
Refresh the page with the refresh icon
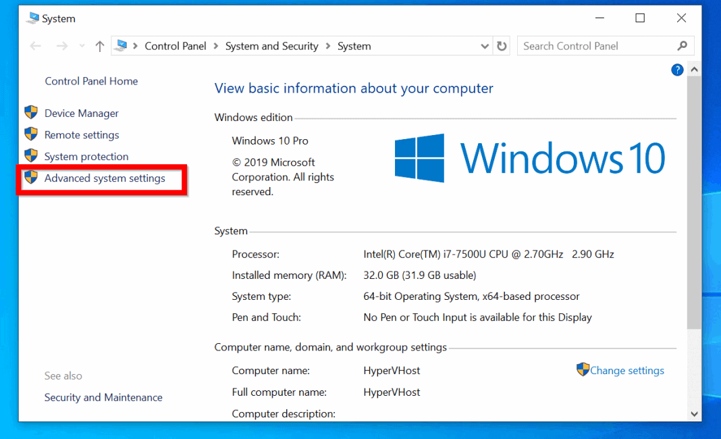pyautogui.click(x=502, y=45)
